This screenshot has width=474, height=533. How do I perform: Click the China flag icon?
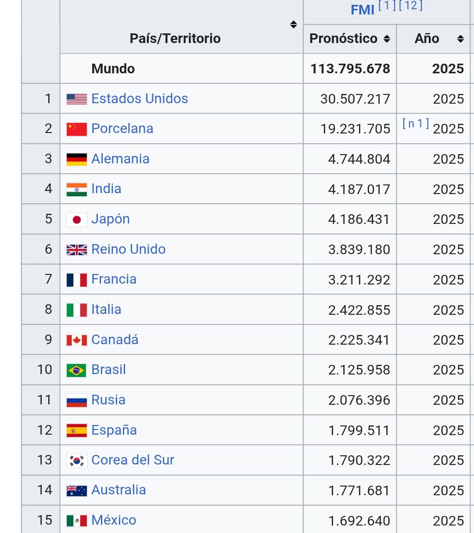pos(76,129)
